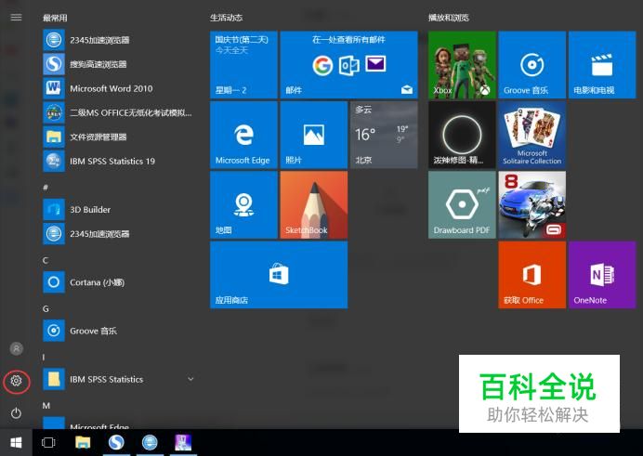Open File Explorer from the taskbar
Image resolution: width=643 pixels, height=456 pixels.
[x=83, y=442]
